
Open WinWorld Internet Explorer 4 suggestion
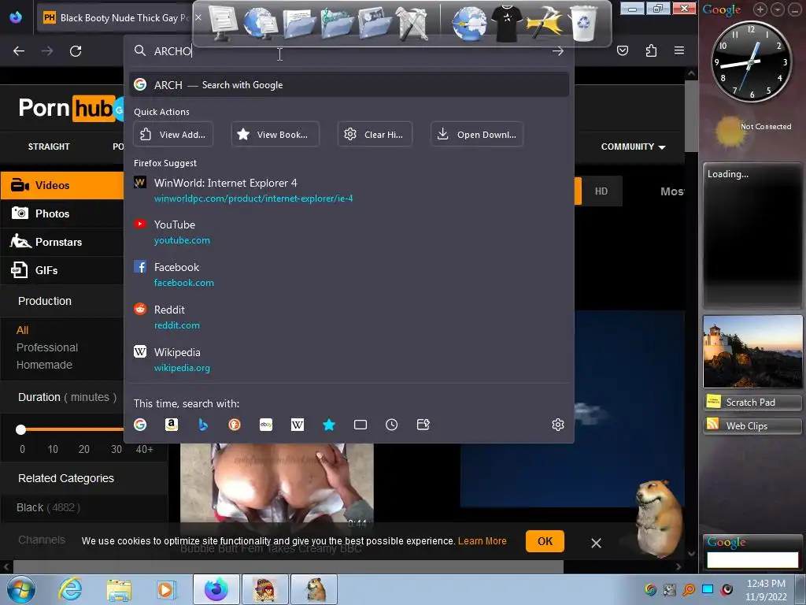[x=349, y=190]
